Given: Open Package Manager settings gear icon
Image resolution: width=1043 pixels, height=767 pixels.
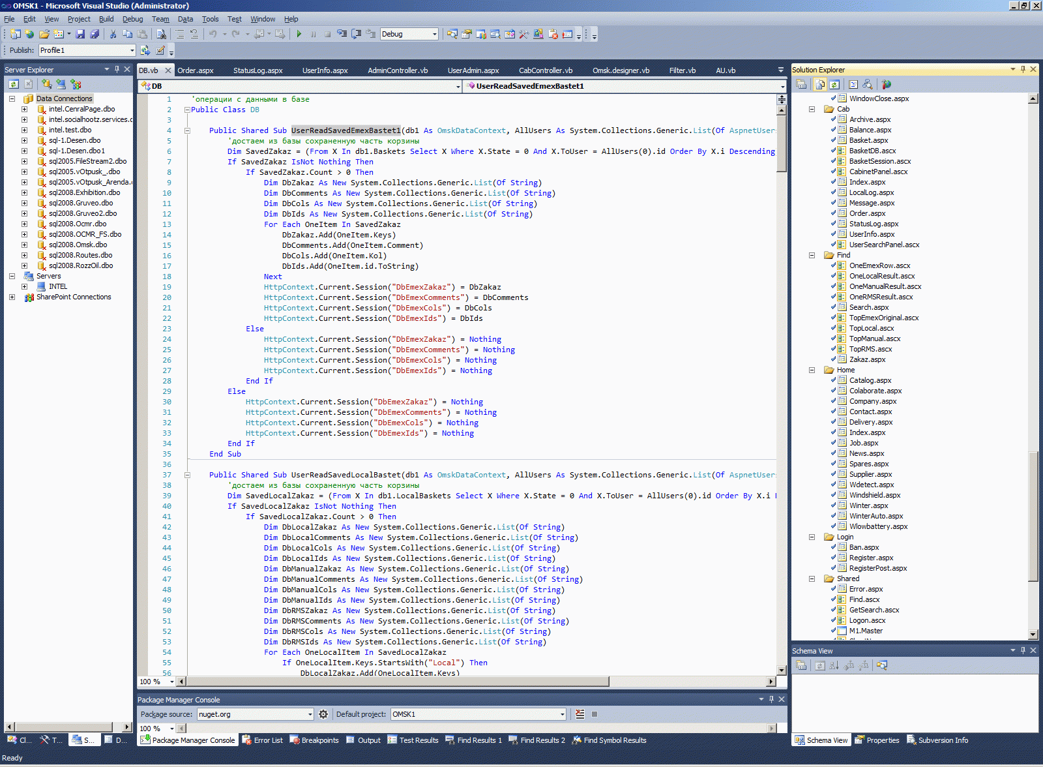Looking at the screenshot, I should [x=323, y=714].
